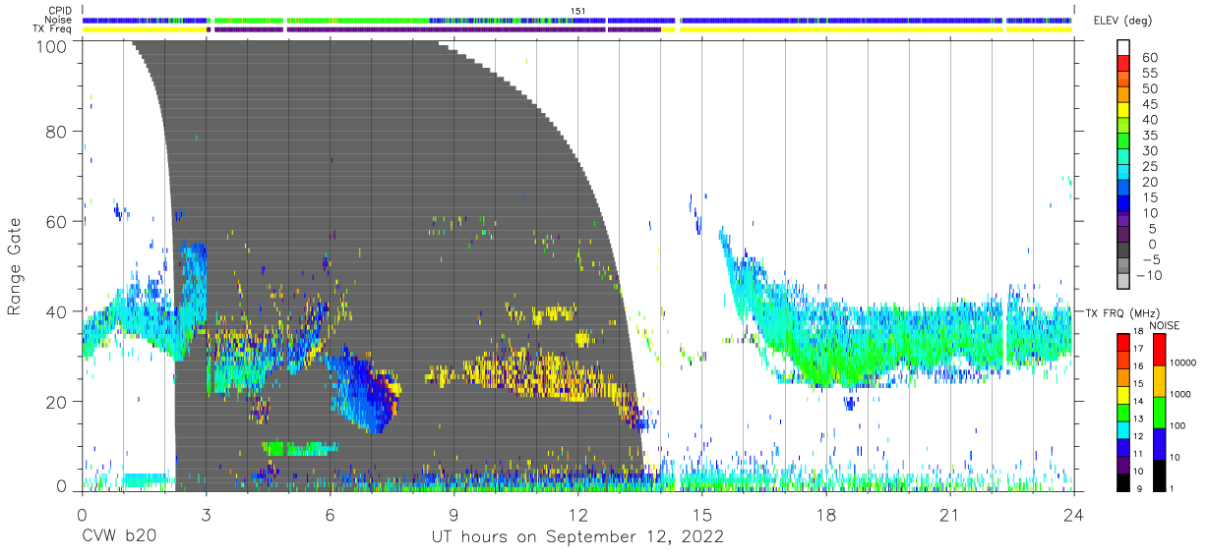This screenshot has height=557, width=1208.
Task: Click the TX FRQ (MHz) legend title
Action: 1122,312
